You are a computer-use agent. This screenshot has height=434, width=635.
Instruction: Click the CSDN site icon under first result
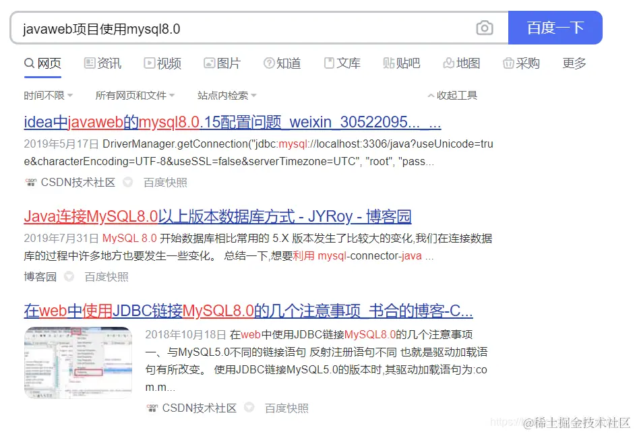tap(31, 182)
